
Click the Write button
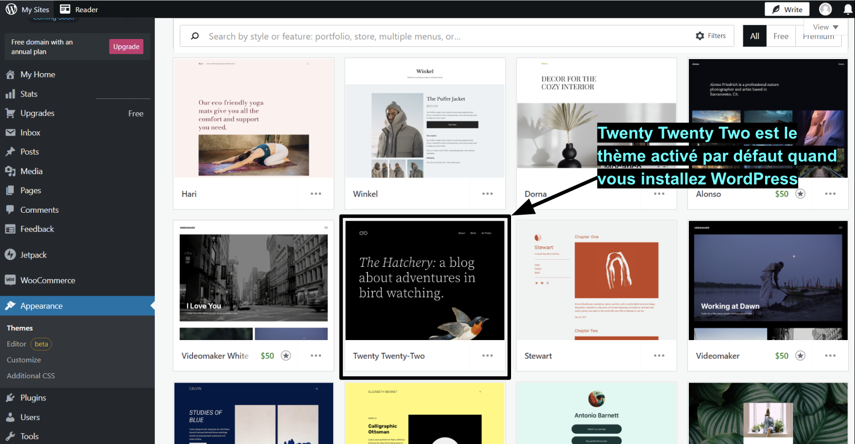pos(787,9)
